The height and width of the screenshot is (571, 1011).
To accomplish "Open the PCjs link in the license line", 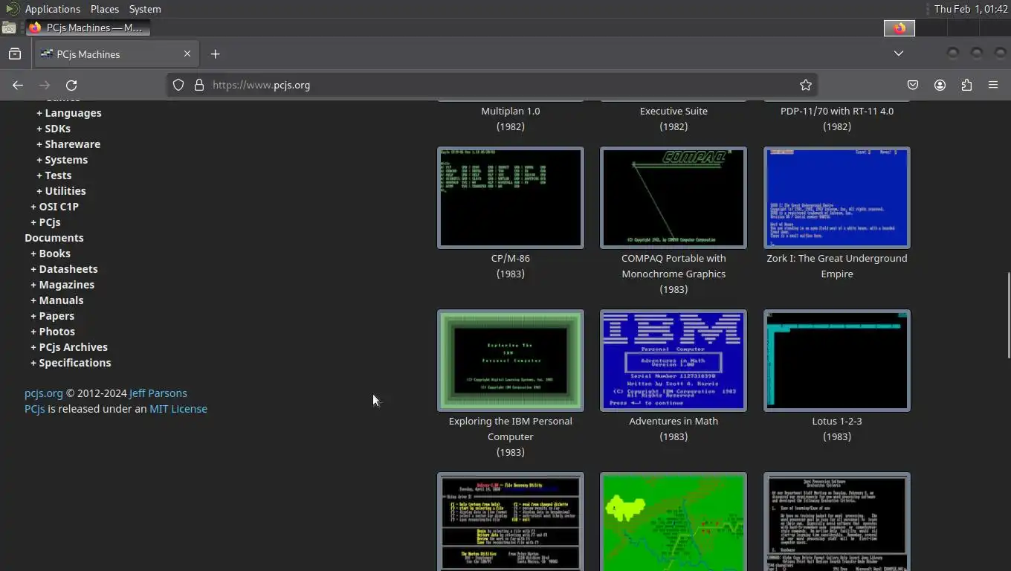I will [35, 409].
